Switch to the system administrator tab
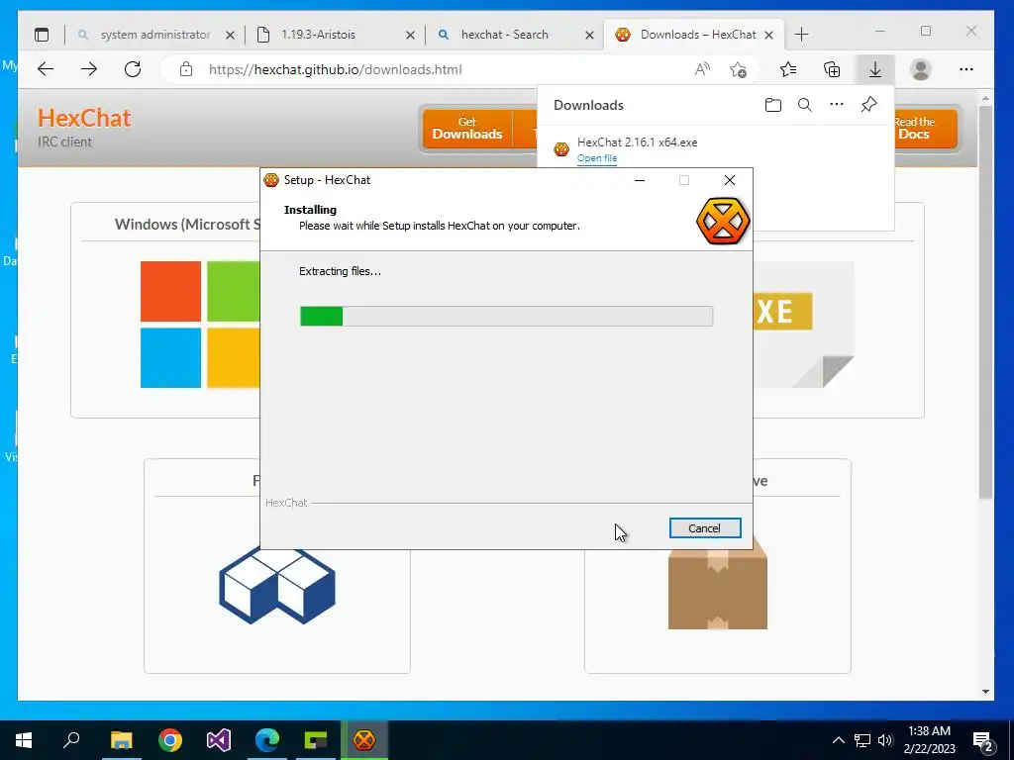Viewport: 1014px width, 760px height. coord(155,35)
